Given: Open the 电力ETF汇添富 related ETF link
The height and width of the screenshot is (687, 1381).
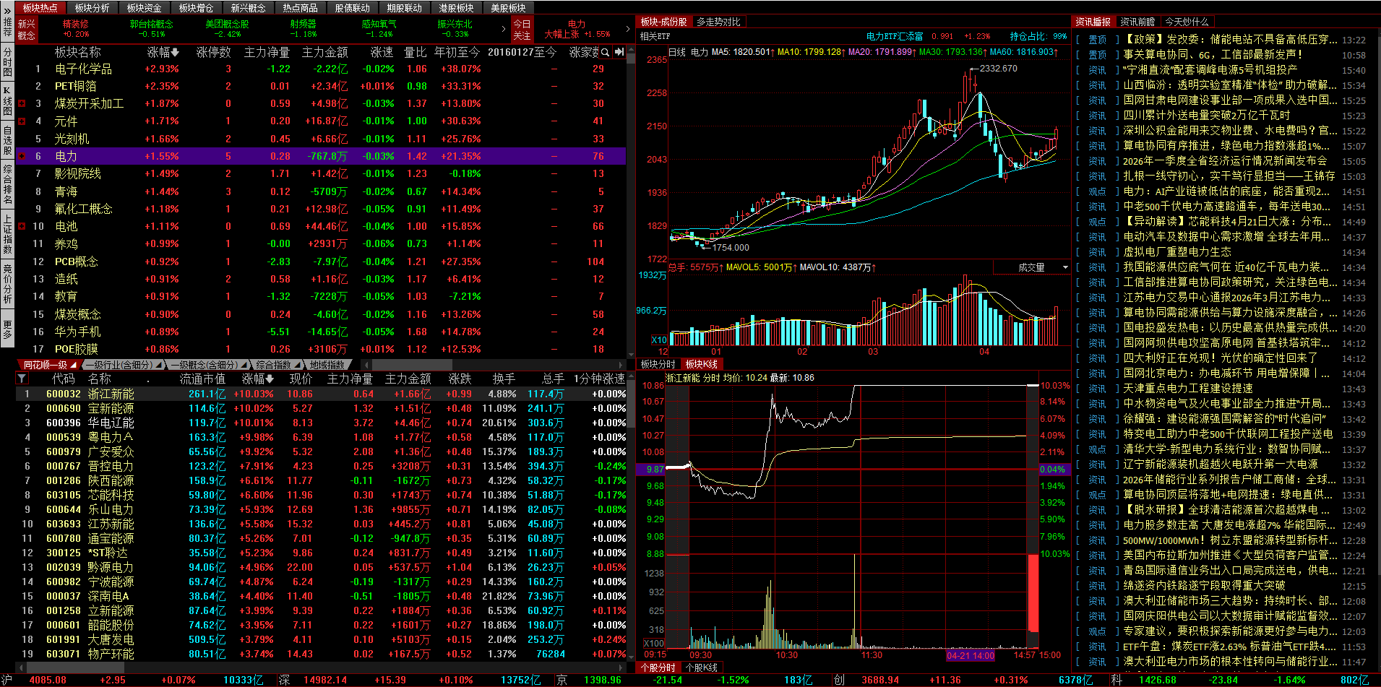Looking at the screenshot, I should 895,36.
